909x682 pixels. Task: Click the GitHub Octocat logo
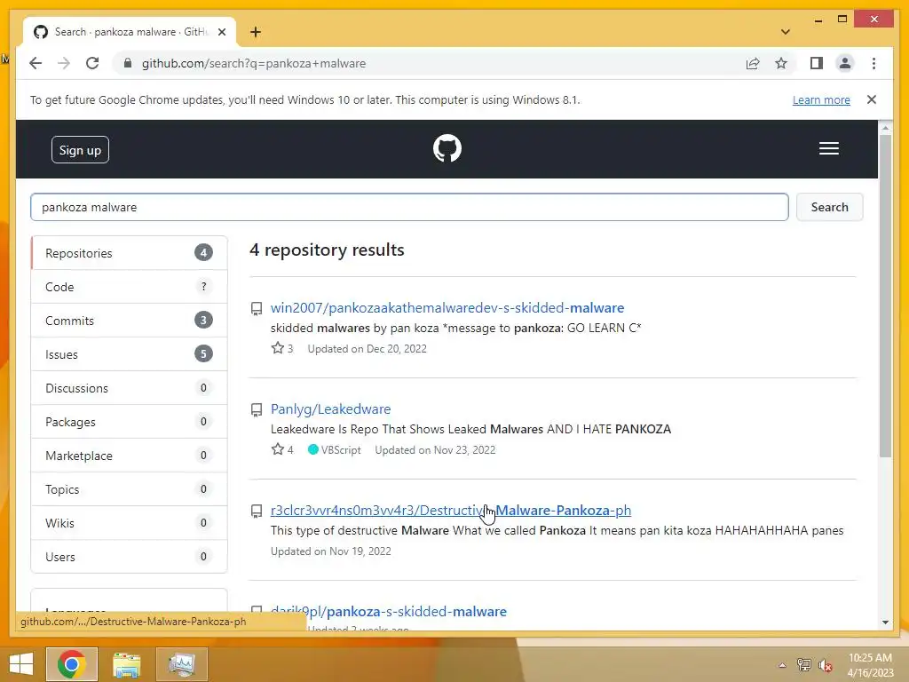tap(447, 148)
